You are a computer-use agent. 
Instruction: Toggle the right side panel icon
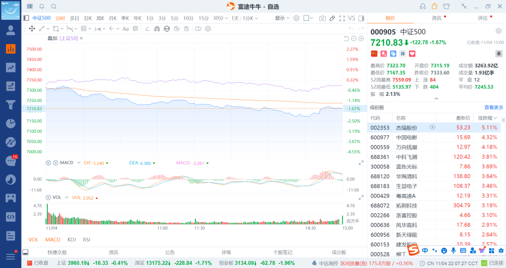click(361, 18)
